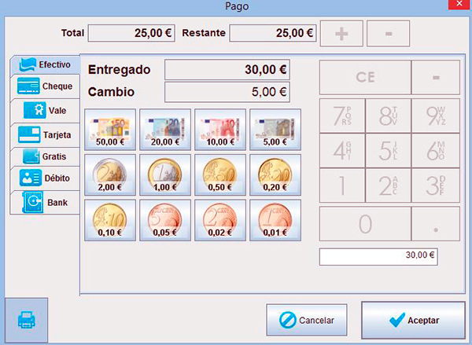This screenshot has height=345, width=472.
Task: Tap keypad digit 9
Action: pyautogui.click(x=436, y=116)
